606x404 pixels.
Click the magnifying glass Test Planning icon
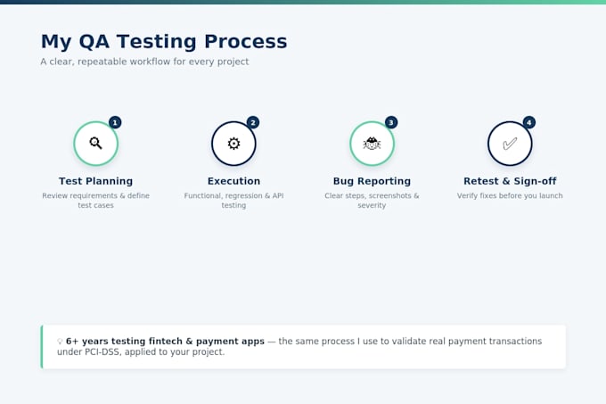pos(96,144)
